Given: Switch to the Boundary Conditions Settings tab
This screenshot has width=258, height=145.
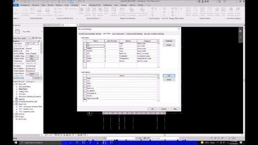Looking at the screenshot, I should coord(154,34).
